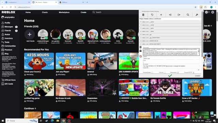218x123 pixels.
Task: Expand the roblox.com __utma cookie row
Action: coord(170,22)
